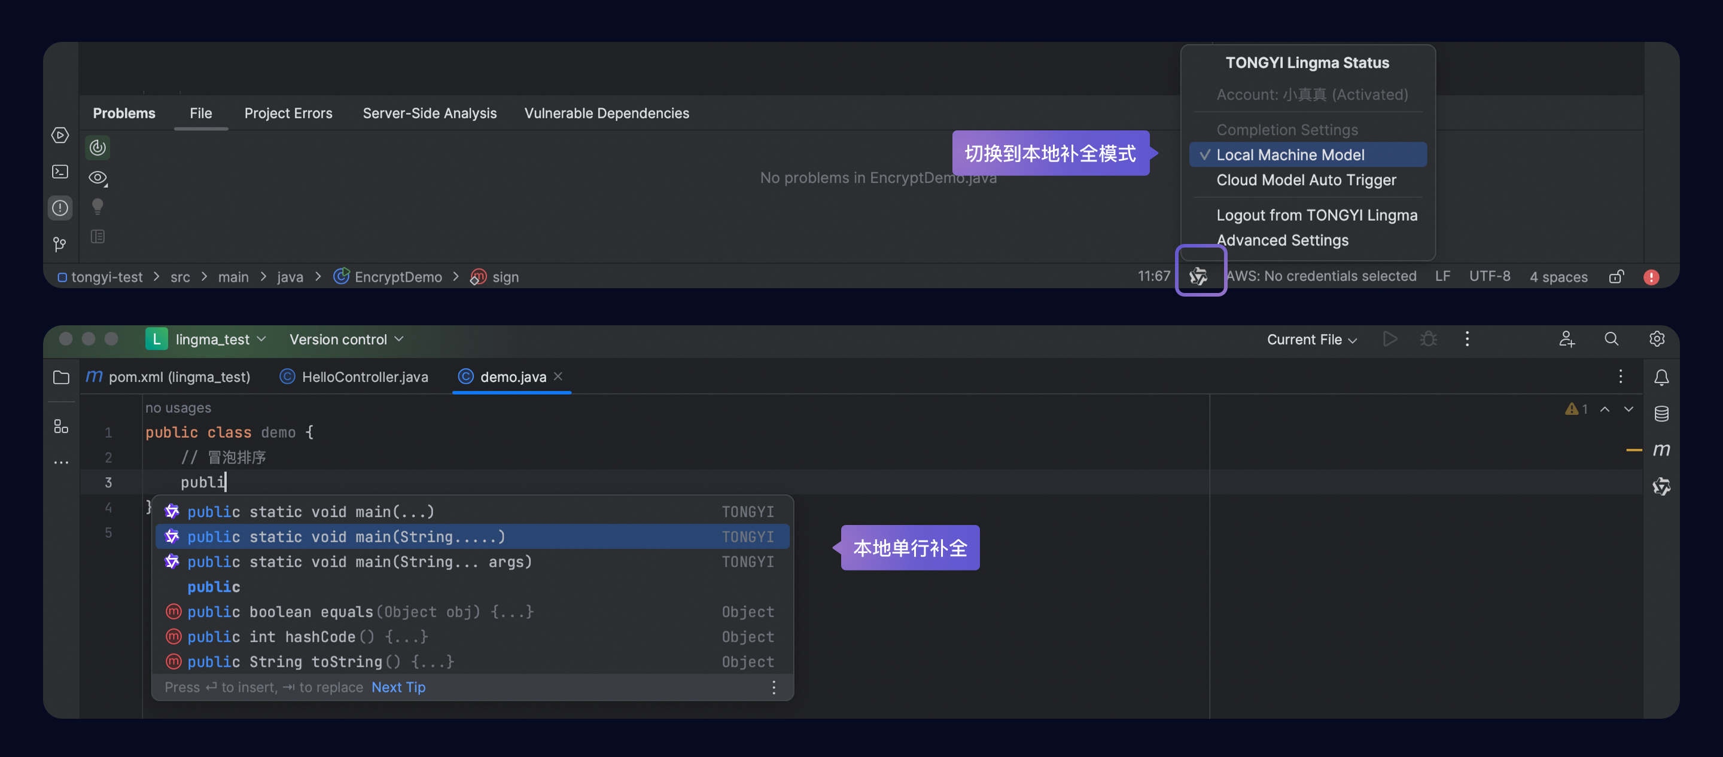Open HelloController.java editor tab
This screenshot has width=1723, height=757.
(x=355, y=377)
